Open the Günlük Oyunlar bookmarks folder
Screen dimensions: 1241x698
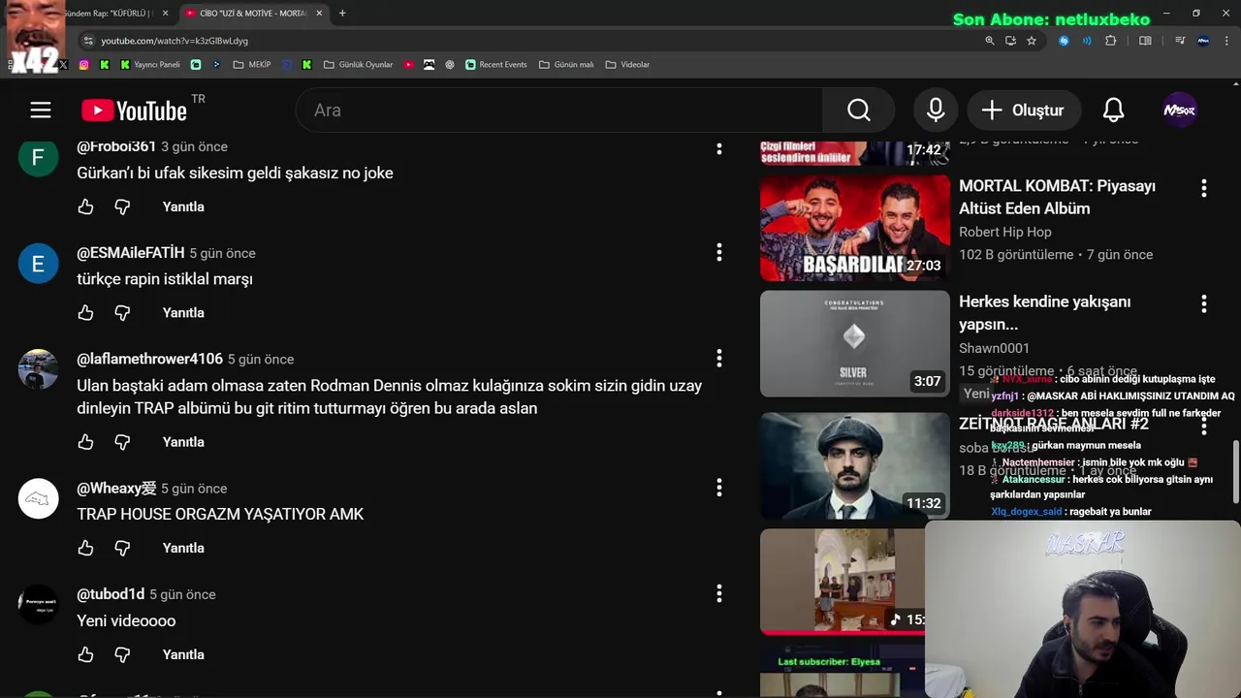358,65
